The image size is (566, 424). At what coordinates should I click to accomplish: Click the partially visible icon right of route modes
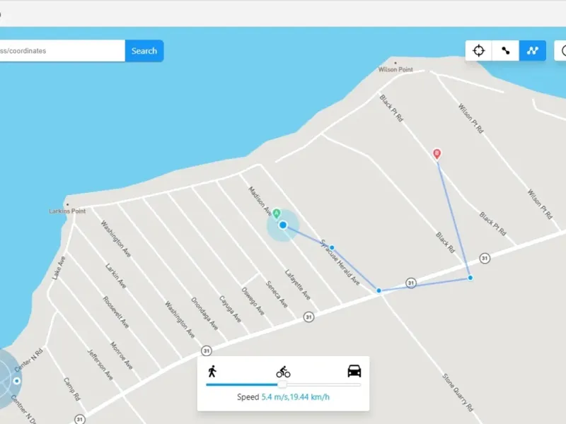point(560,51)
